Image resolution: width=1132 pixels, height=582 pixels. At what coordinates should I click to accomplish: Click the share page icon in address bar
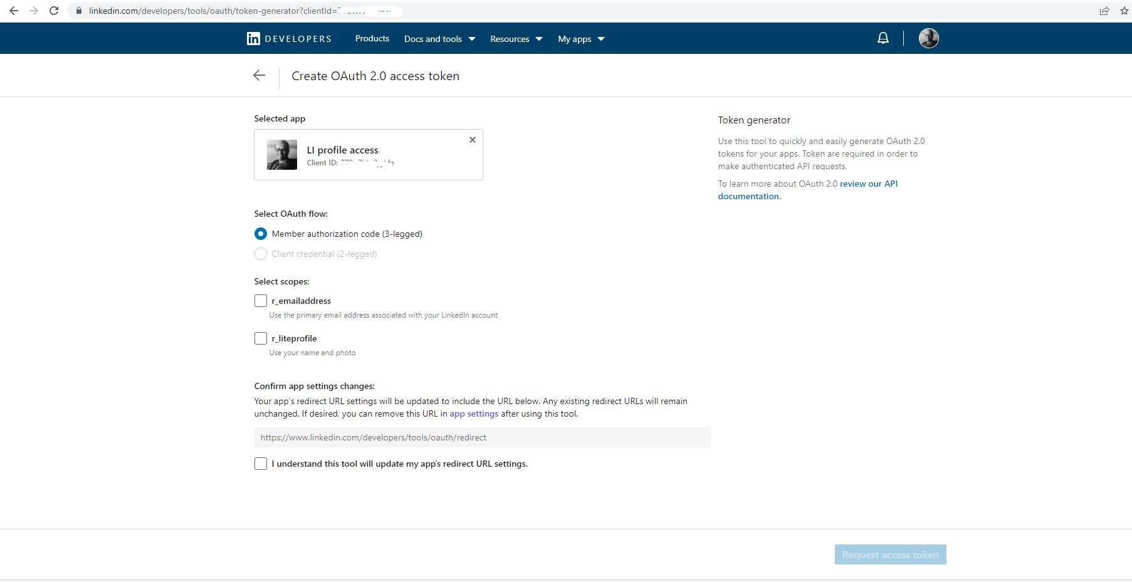point(1104,11)
